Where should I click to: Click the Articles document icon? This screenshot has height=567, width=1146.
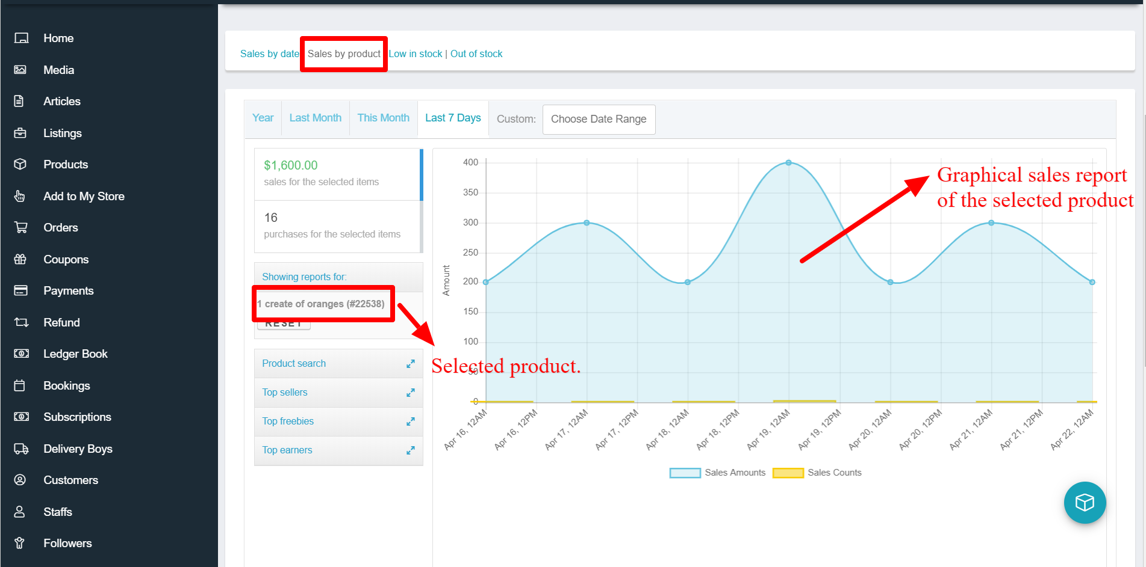tap(19, 101)
